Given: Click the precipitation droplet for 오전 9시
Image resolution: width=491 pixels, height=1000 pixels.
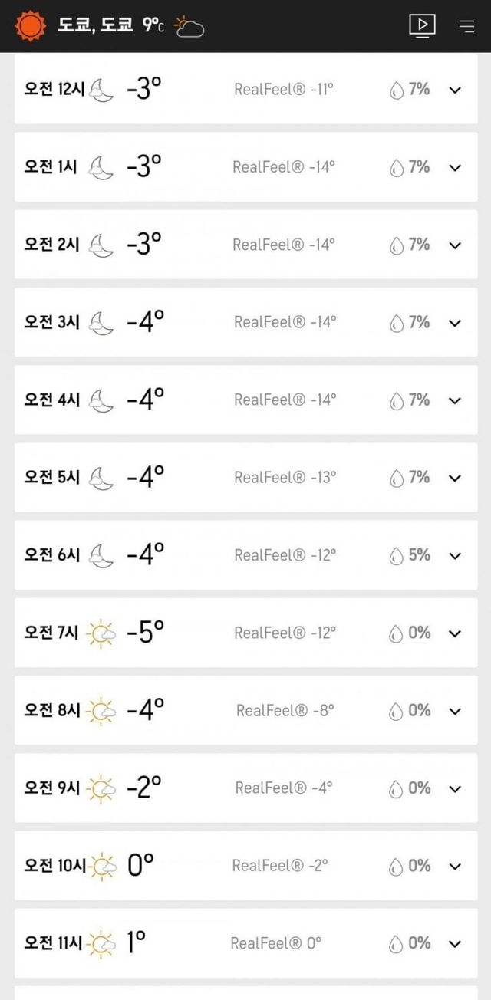Looking at the screenshot, I should tap(397, 787).
